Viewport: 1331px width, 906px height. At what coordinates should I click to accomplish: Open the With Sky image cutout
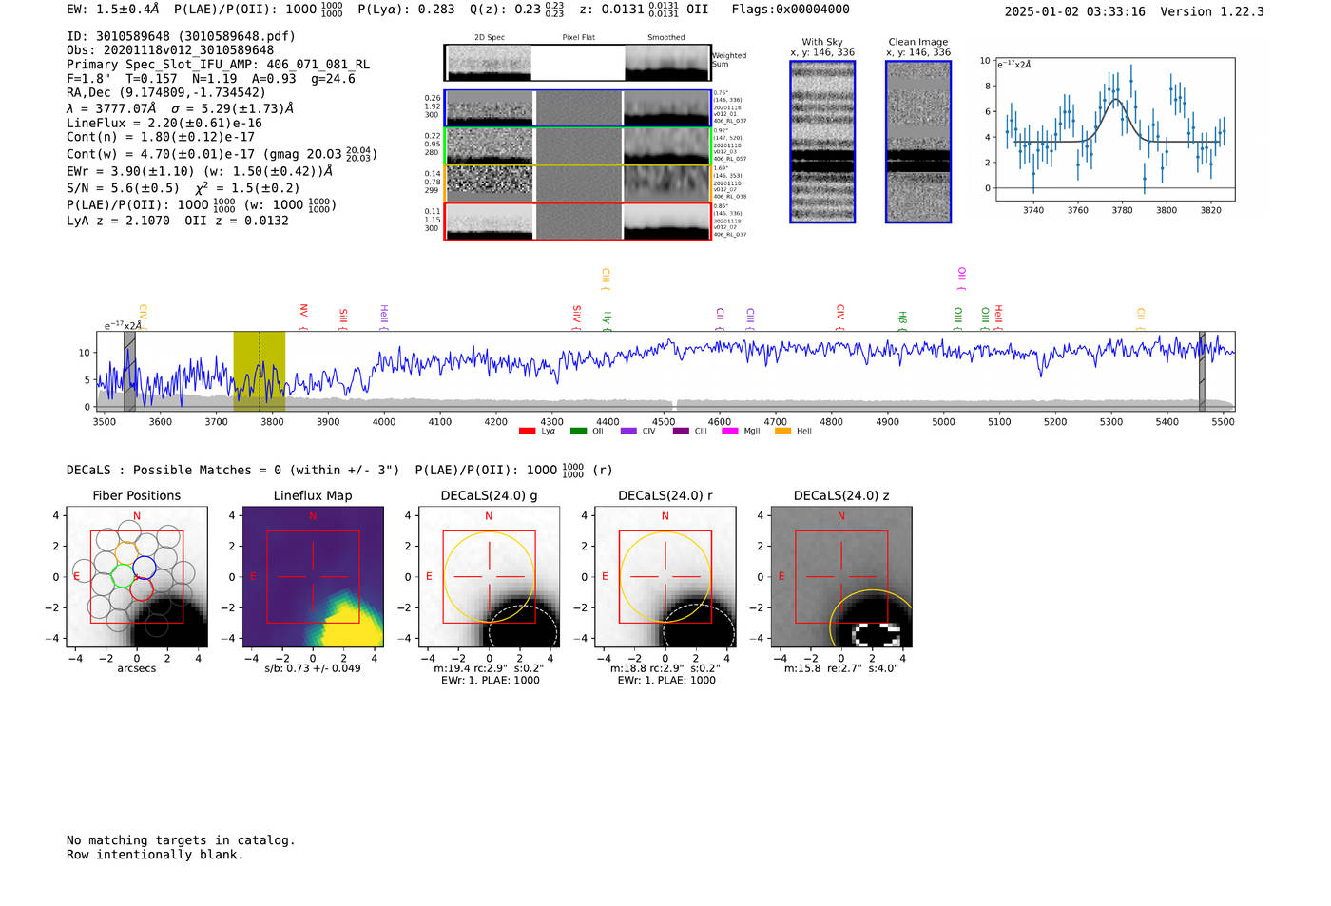click(822, 142)
